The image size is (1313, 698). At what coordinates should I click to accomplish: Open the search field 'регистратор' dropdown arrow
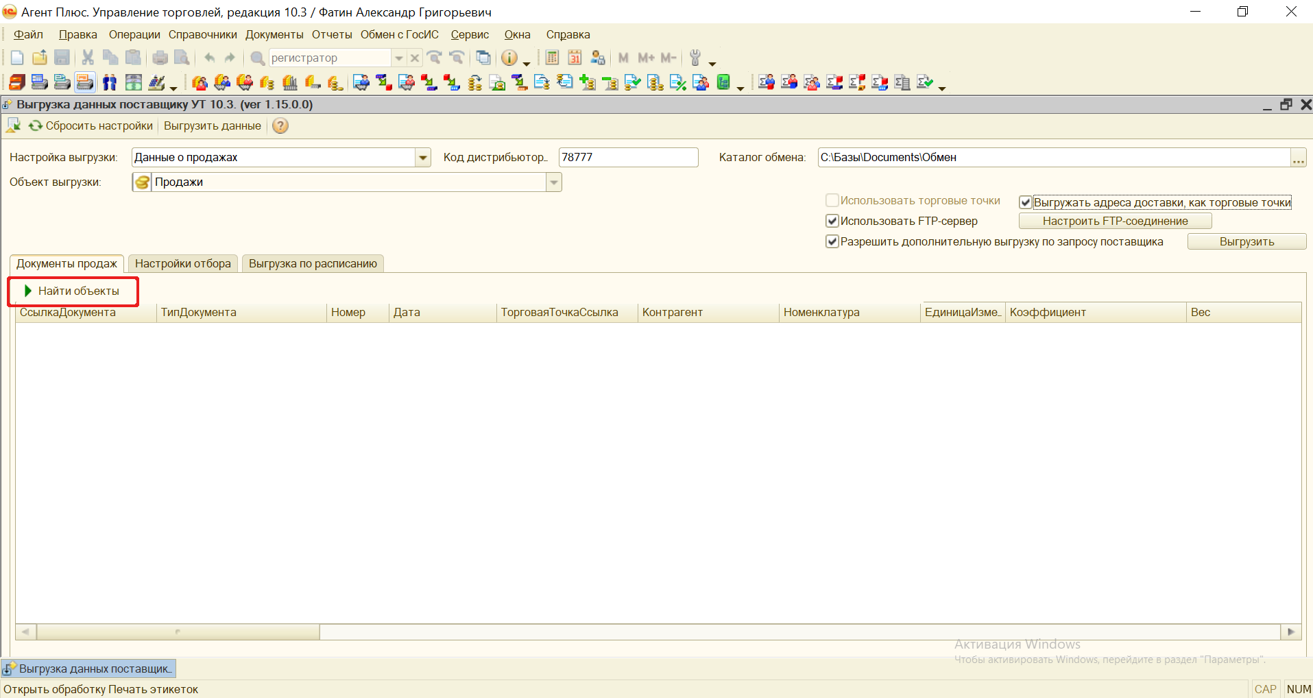point(399,58)
